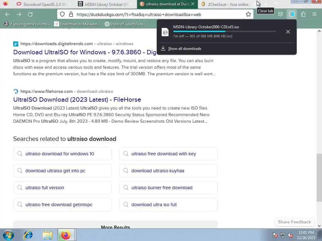Click the taskbar clock showing 12:01 PM

click(x=306, y=235)
